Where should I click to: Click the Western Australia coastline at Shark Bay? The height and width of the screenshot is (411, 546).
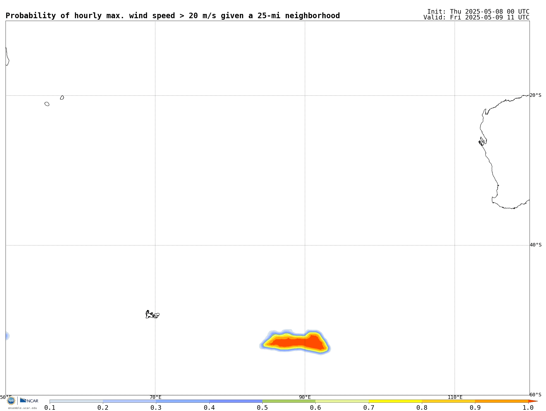pos(483,141)
